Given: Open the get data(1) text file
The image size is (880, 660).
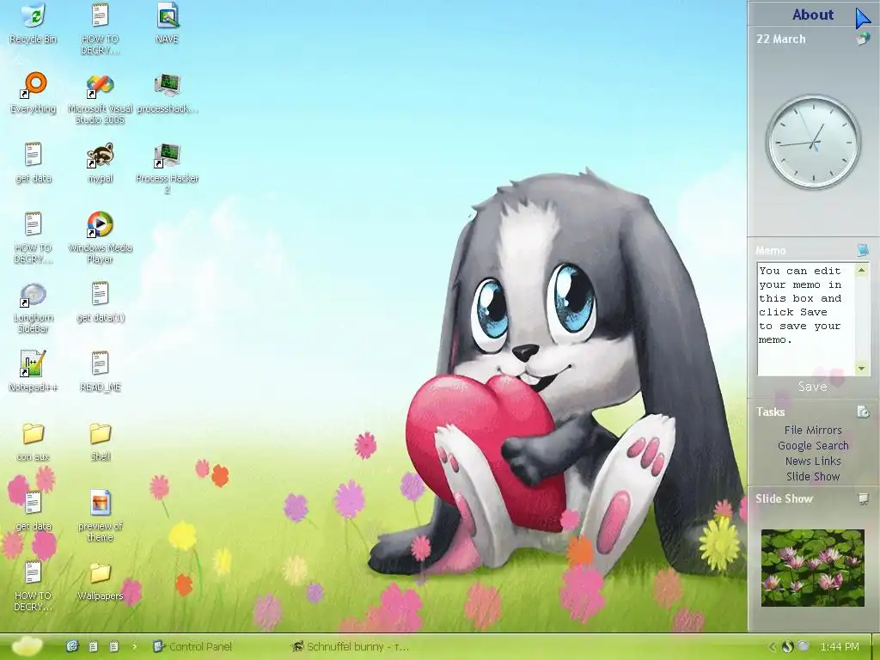Looking at the screenshot, I should (x=100, y=302).
